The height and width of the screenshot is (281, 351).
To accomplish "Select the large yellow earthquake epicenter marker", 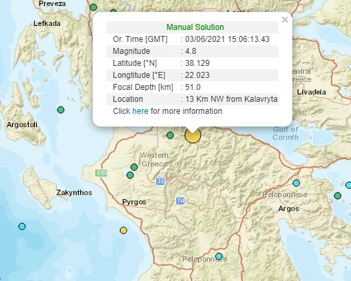I will pyautogui.click(x=193, y=135).
